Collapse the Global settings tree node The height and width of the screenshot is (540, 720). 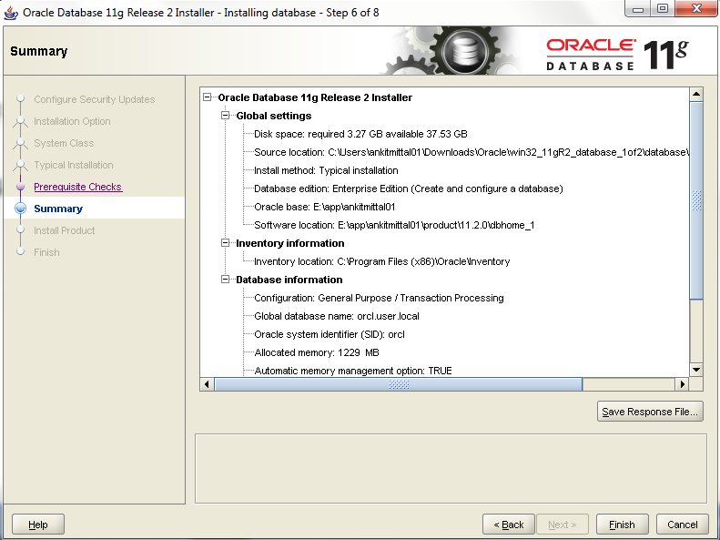pos(225,116)
